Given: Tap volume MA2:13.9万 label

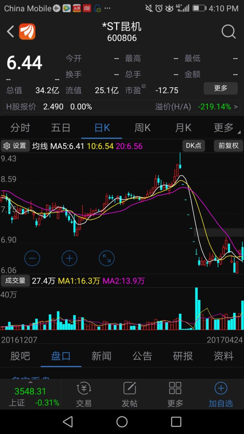Looking at the screenshot, I should tap(124, 281).
